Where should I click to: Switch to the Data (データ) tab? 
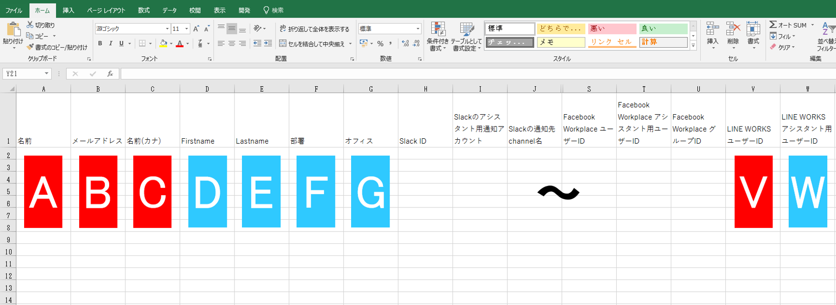[x=170, y=10]
